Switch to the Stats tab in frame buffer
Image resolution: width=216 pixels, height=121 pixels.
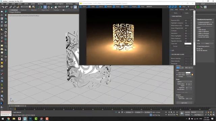(176, 10)
